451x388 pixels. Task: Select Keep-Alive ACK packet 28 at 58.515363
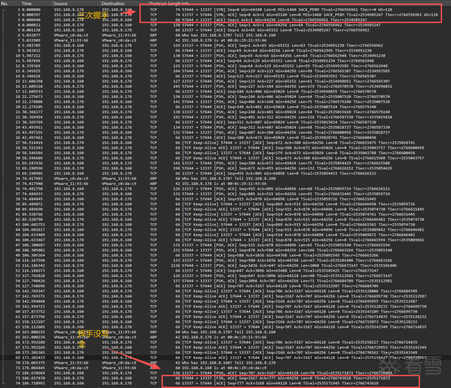(225, 148)
